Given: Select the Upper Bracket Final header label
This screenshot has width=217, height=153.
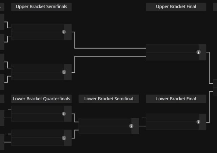Looking at the screenshot, I should pyautogui.click(x=176, y=7).
